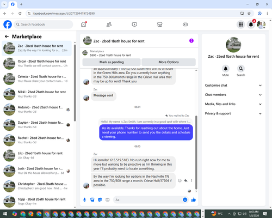React to the Nashville TN message with emoji
272x218 pixels.
(180, 180)
